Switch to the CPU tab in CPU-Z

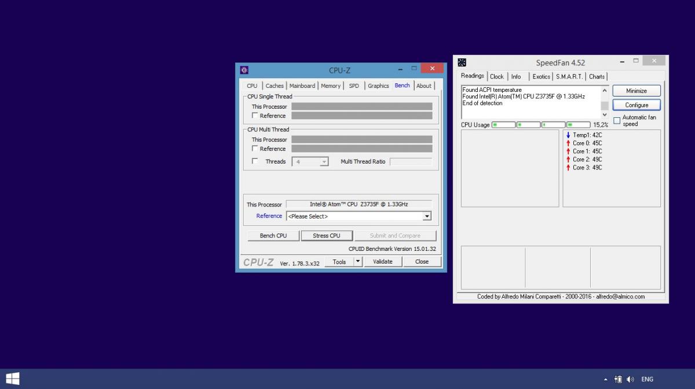click(252, 86)
